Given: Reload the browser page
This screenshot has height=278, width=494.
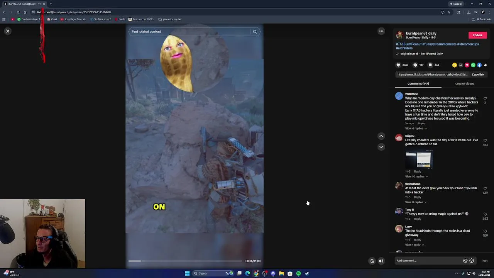Looking at the screenshot, I should pyautogui.click(x=18, y=12).
